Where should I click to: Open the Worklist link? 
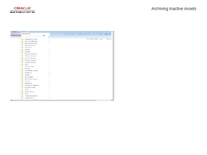coord(73,34)
